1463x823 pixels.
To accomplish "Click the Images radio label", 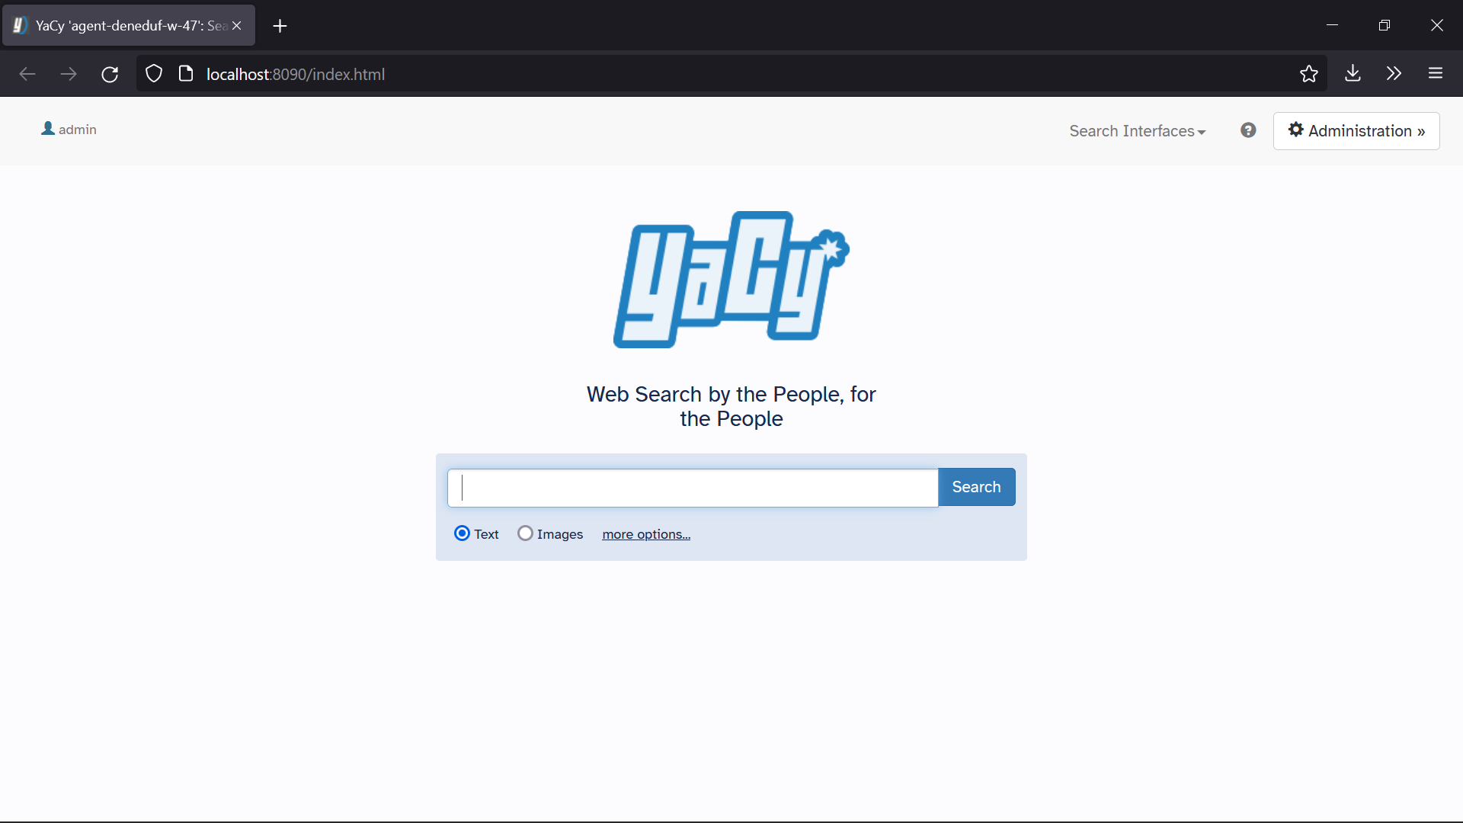I will point(559,534).
